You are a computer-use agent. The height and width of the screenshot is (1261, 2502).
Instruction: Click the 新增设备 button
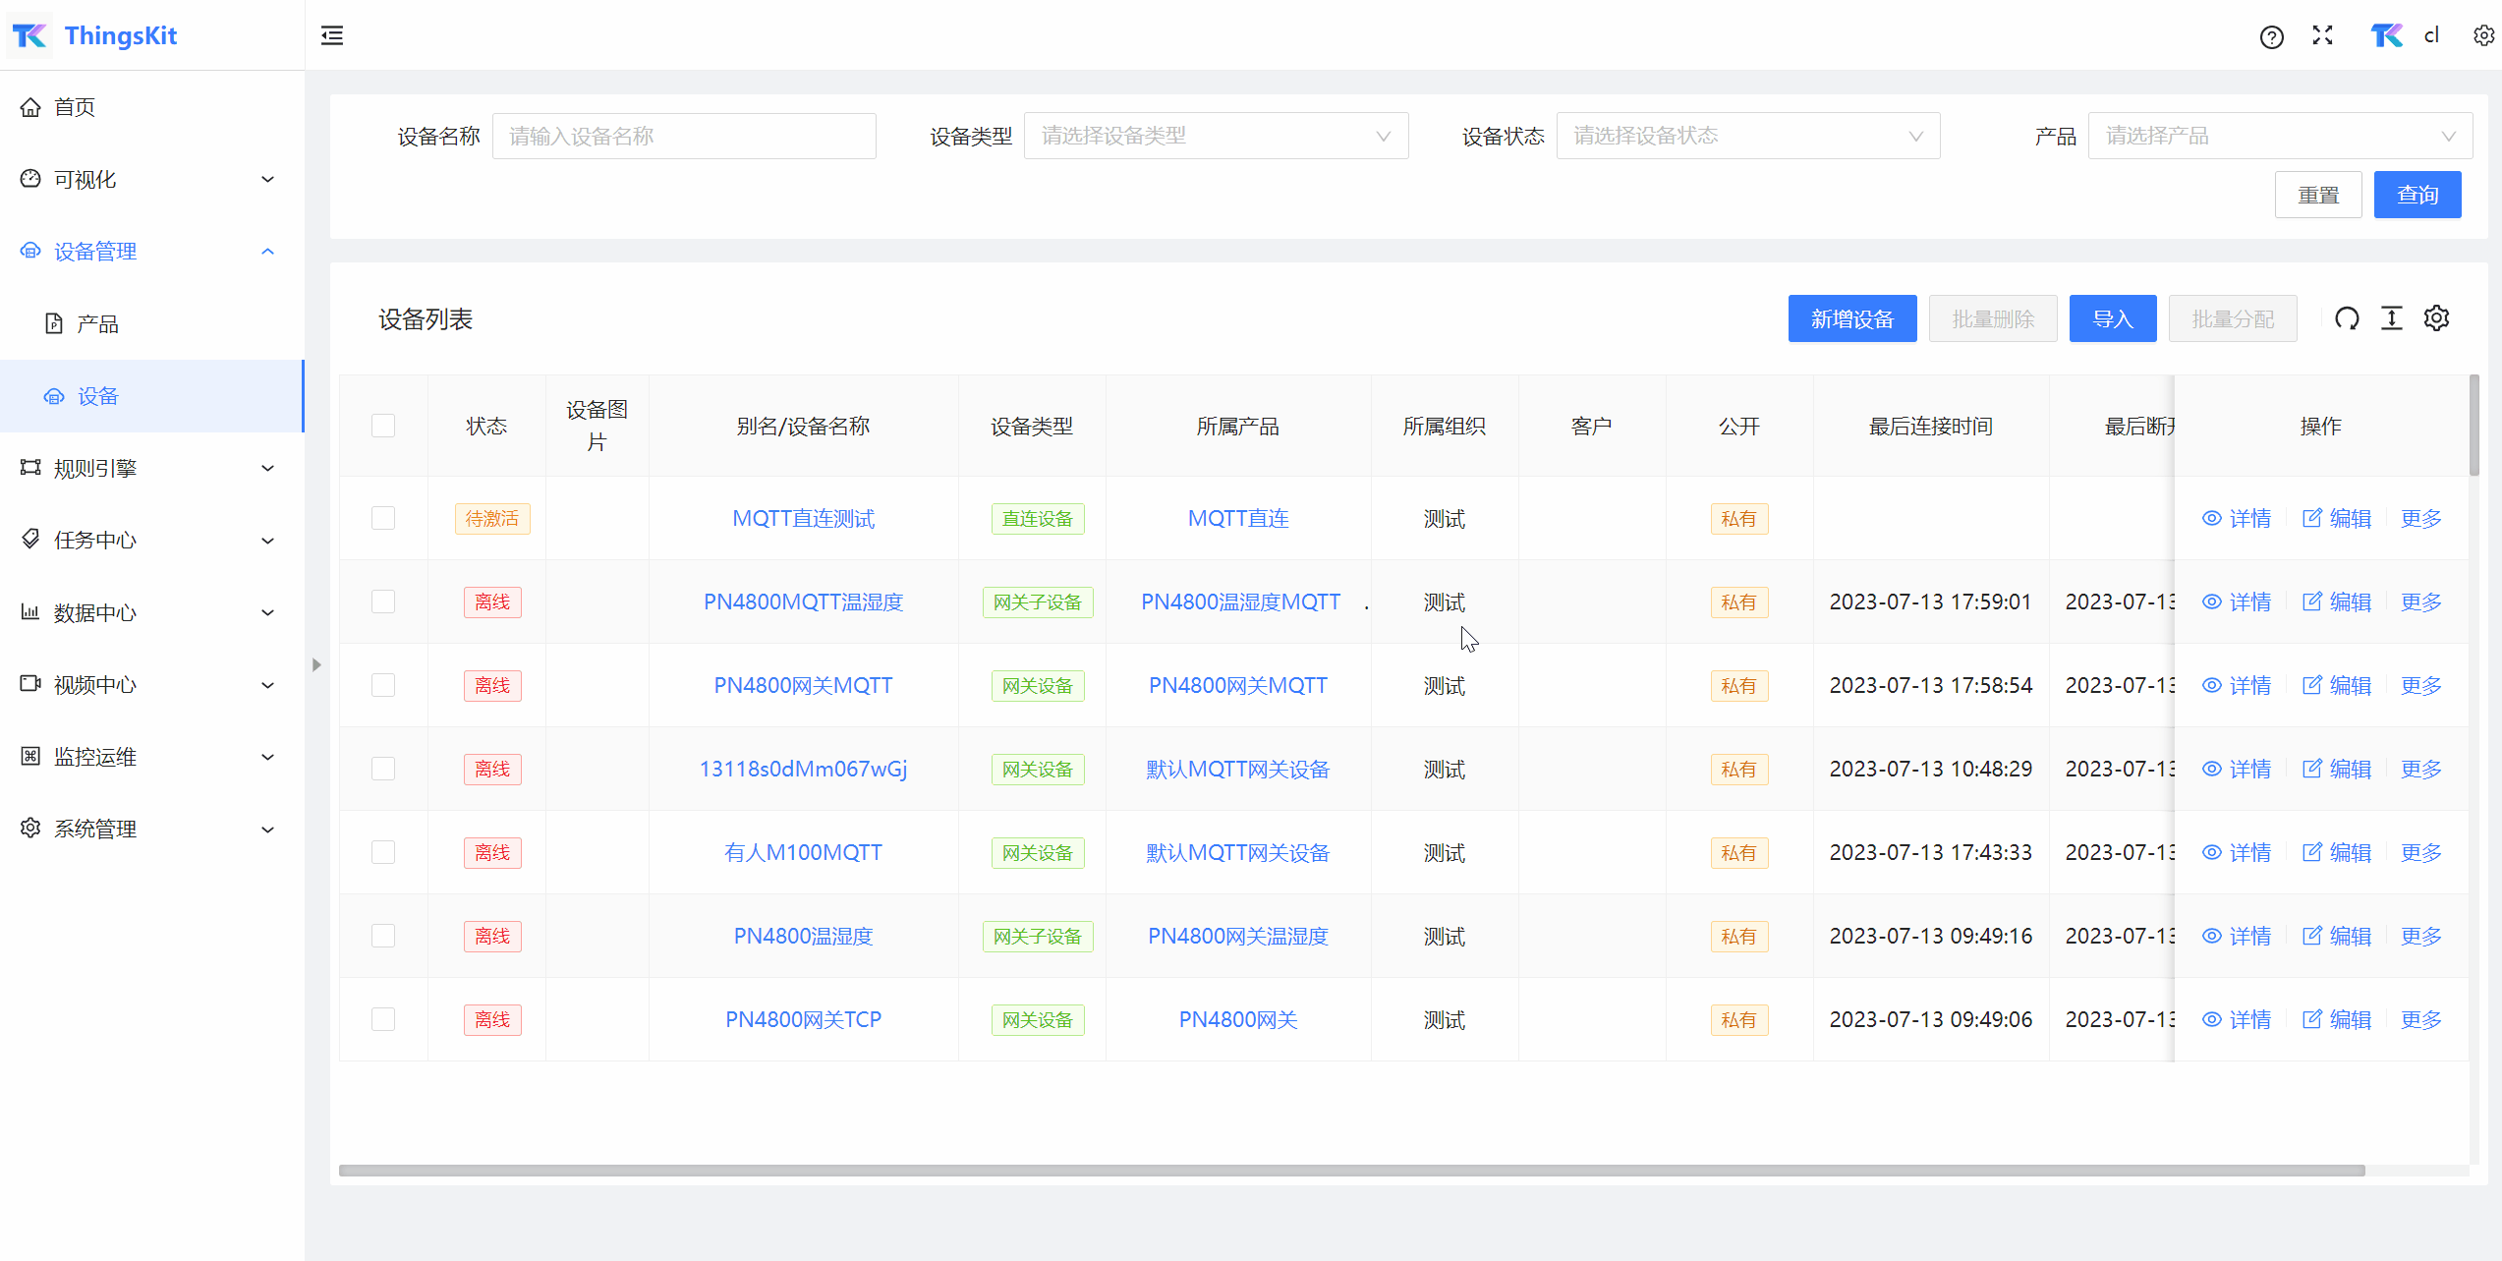pos(1851,318)
